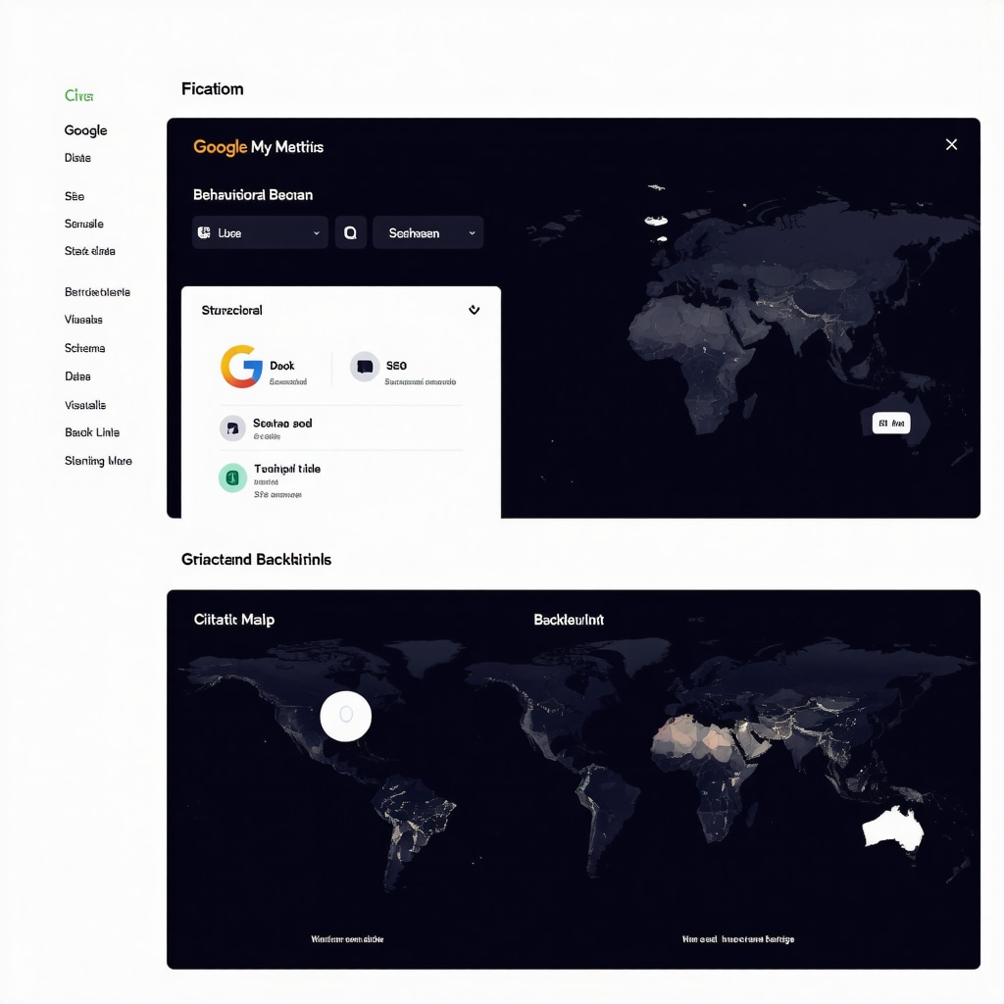The width and height of the screenshot is (1004, 1004).
Task: Click the Australia map tooltip label
Action: [890, 424]
